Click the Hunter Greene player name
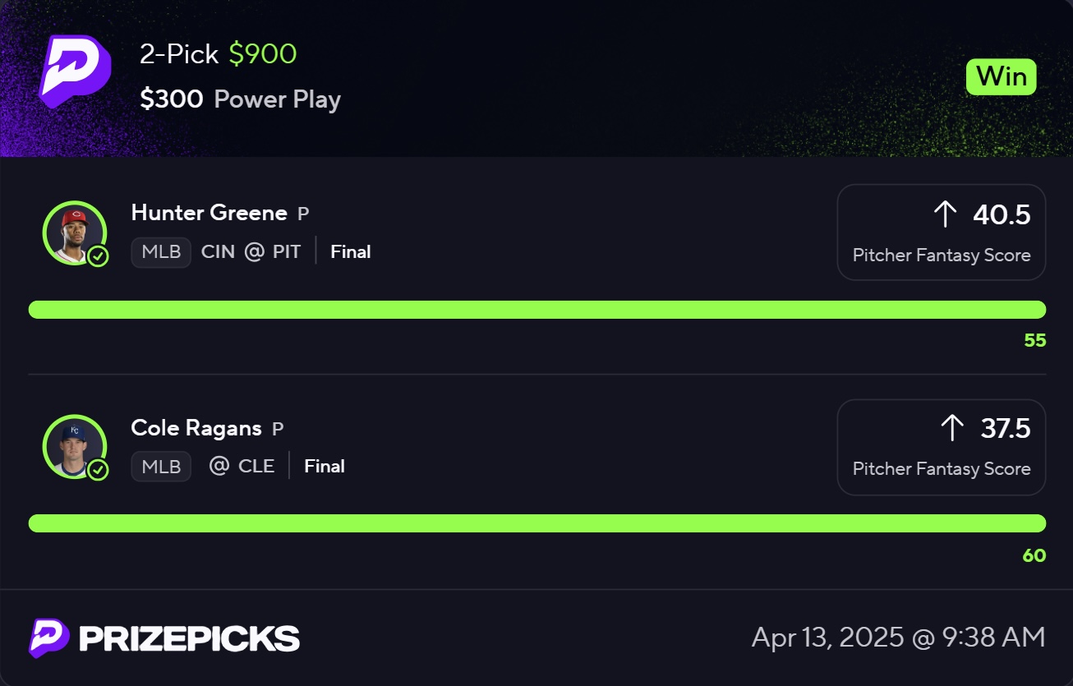1073x686 pixels. tap(209, 213)
